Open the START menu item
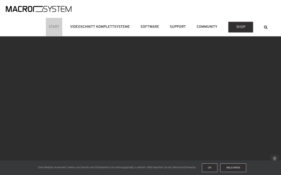This screenshot has width=281, height=175. 54,27
